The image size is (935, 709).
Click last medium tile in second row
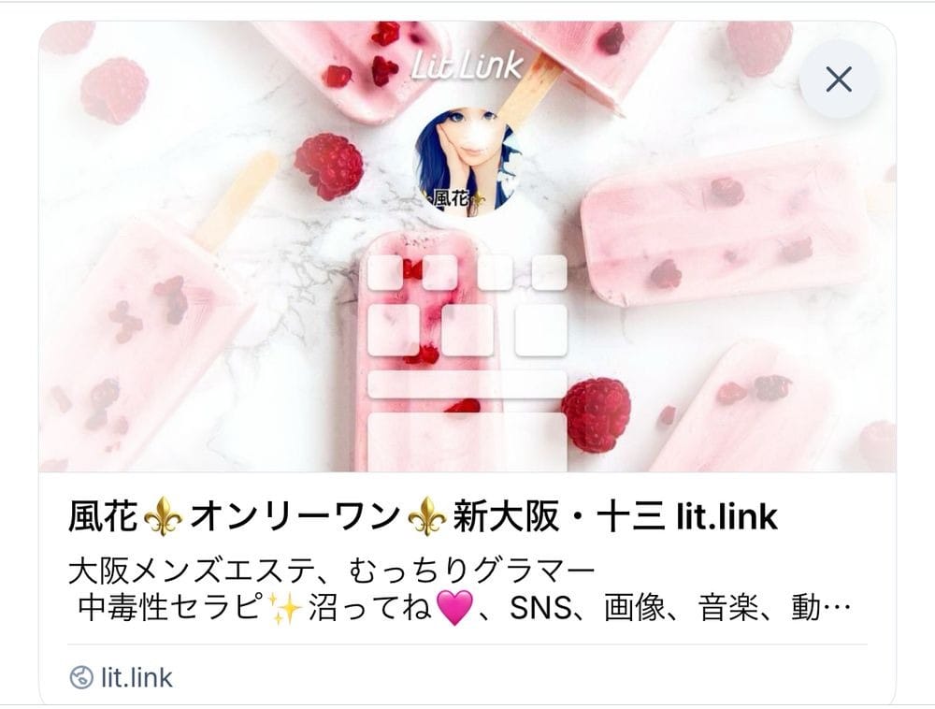540,330
